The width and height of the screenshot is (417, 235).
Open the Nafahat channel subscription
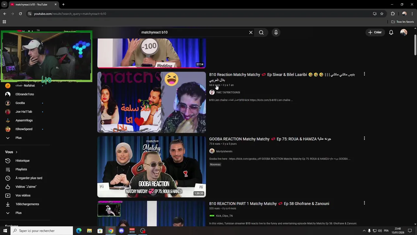pyautogui.click(x=25, y=86)
